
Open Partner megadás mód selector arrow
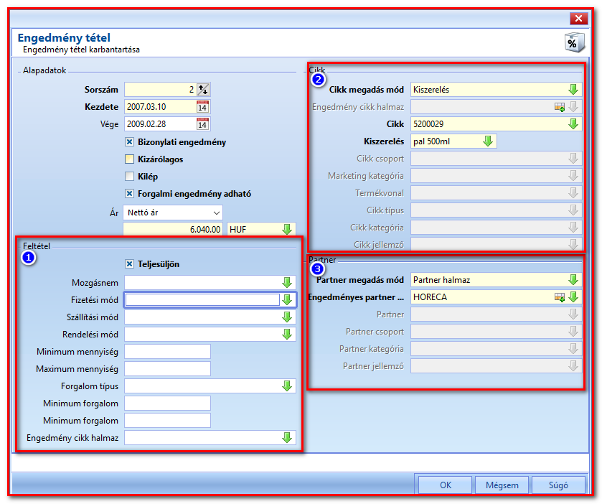573,280
